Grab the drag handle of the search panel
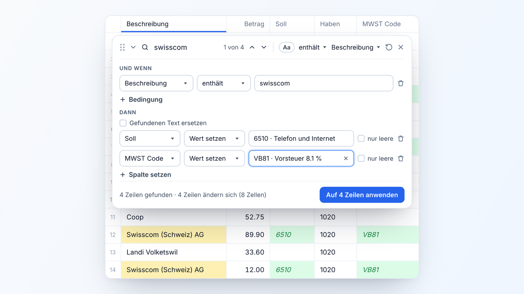524x294 pixels. click(x=122, y=47)
